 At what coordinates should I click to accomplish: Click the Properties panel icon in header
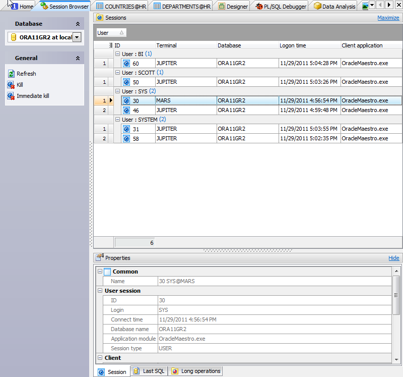[x=101, y=257]
